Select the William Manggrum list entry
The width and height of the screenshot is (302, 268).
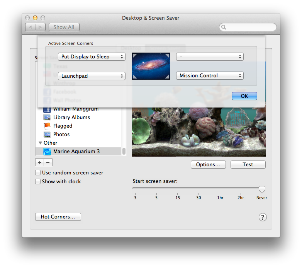point(78,110)
